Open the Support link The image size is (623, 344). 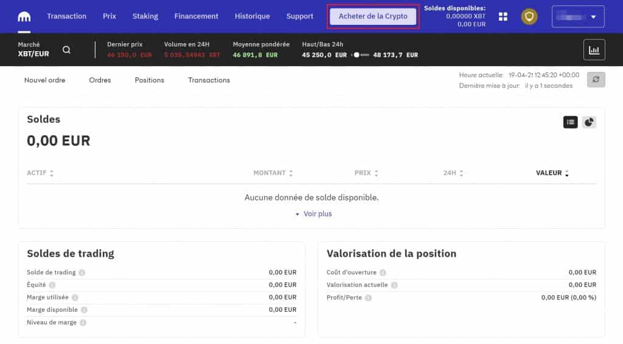tap(299, 16)
